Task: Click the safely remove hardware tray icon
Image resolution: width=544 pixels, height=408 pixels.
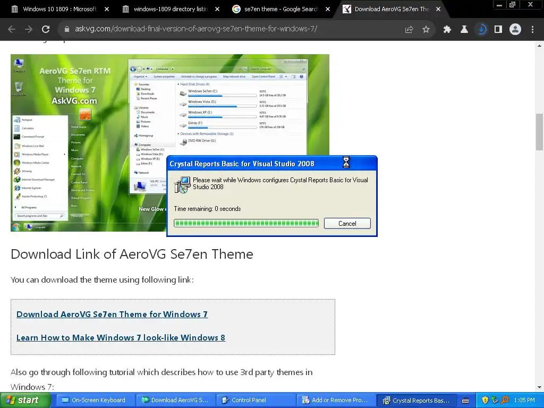Action: pos(495,401)
